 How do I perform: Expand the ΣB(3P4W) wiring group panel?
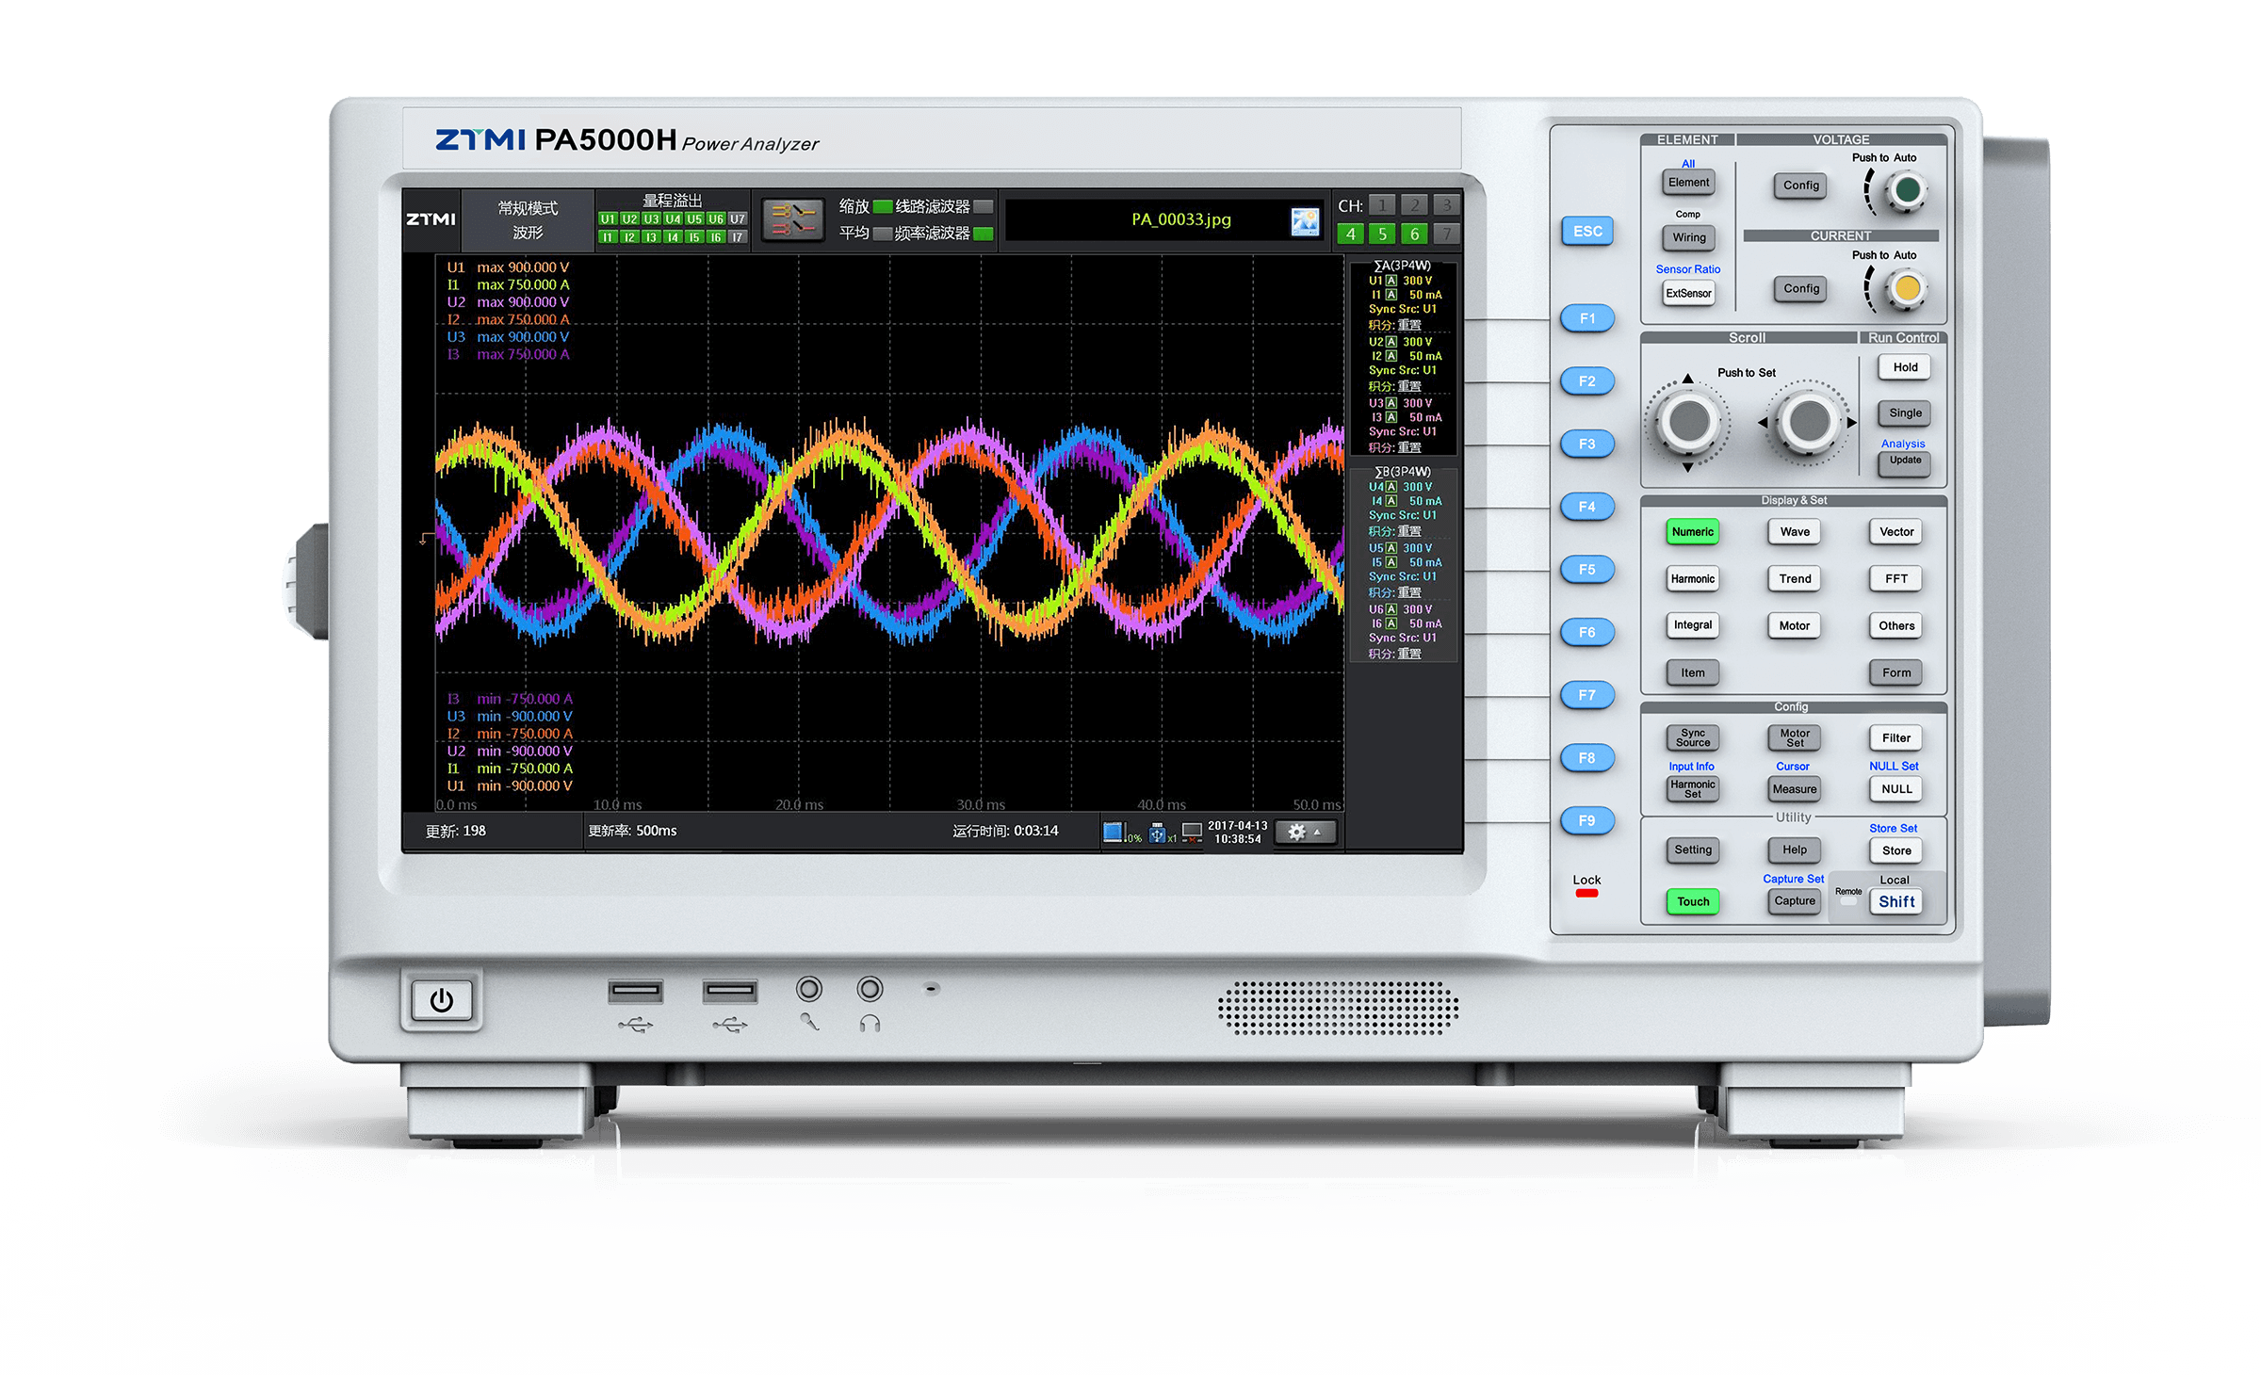pyautogui.click(x=1402, y=472)
